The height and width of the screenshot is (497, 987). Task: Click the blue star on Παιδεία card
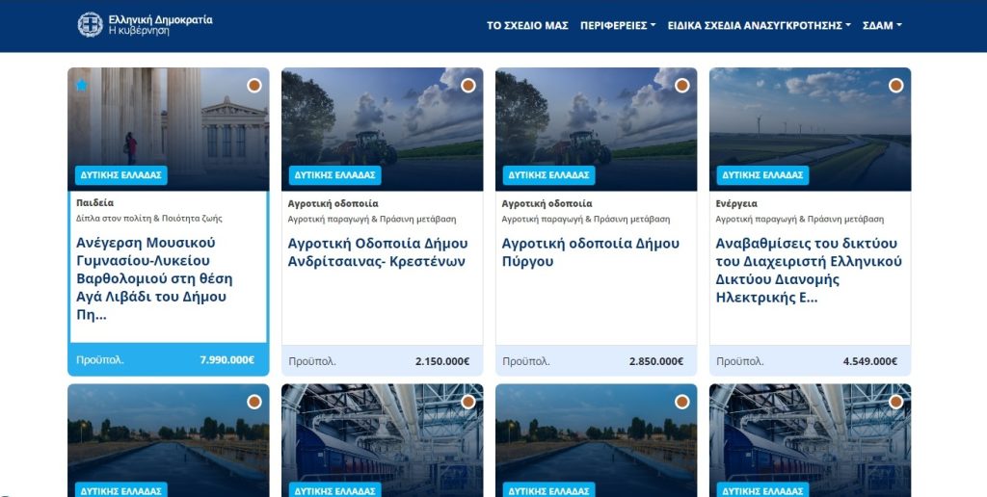(x=81, y=85)
